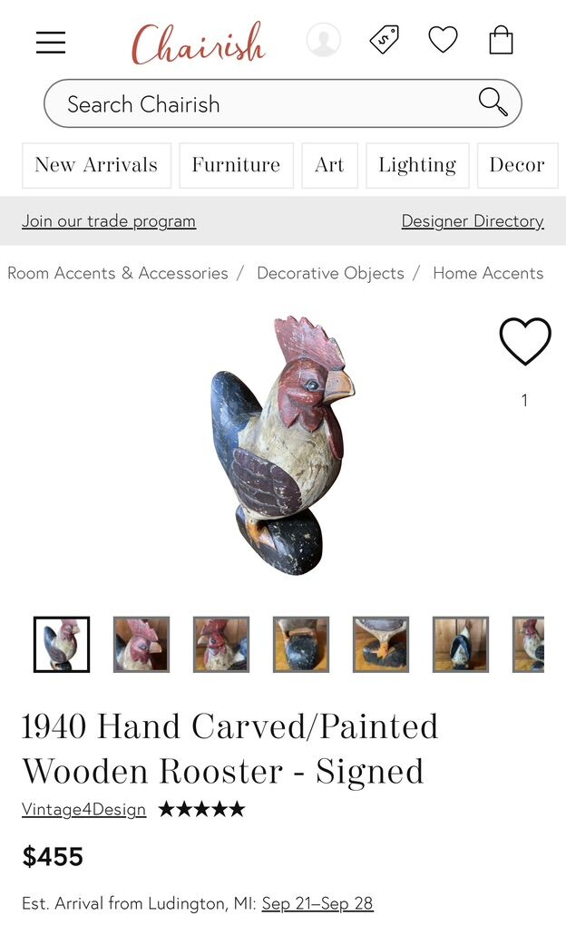Open the Lighting category
This screenshot has height=925, width=566.
(417, 165)
